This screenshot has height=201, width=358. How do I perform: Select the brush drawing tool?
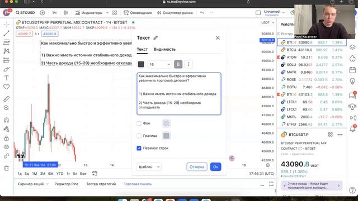pos(6,69)
